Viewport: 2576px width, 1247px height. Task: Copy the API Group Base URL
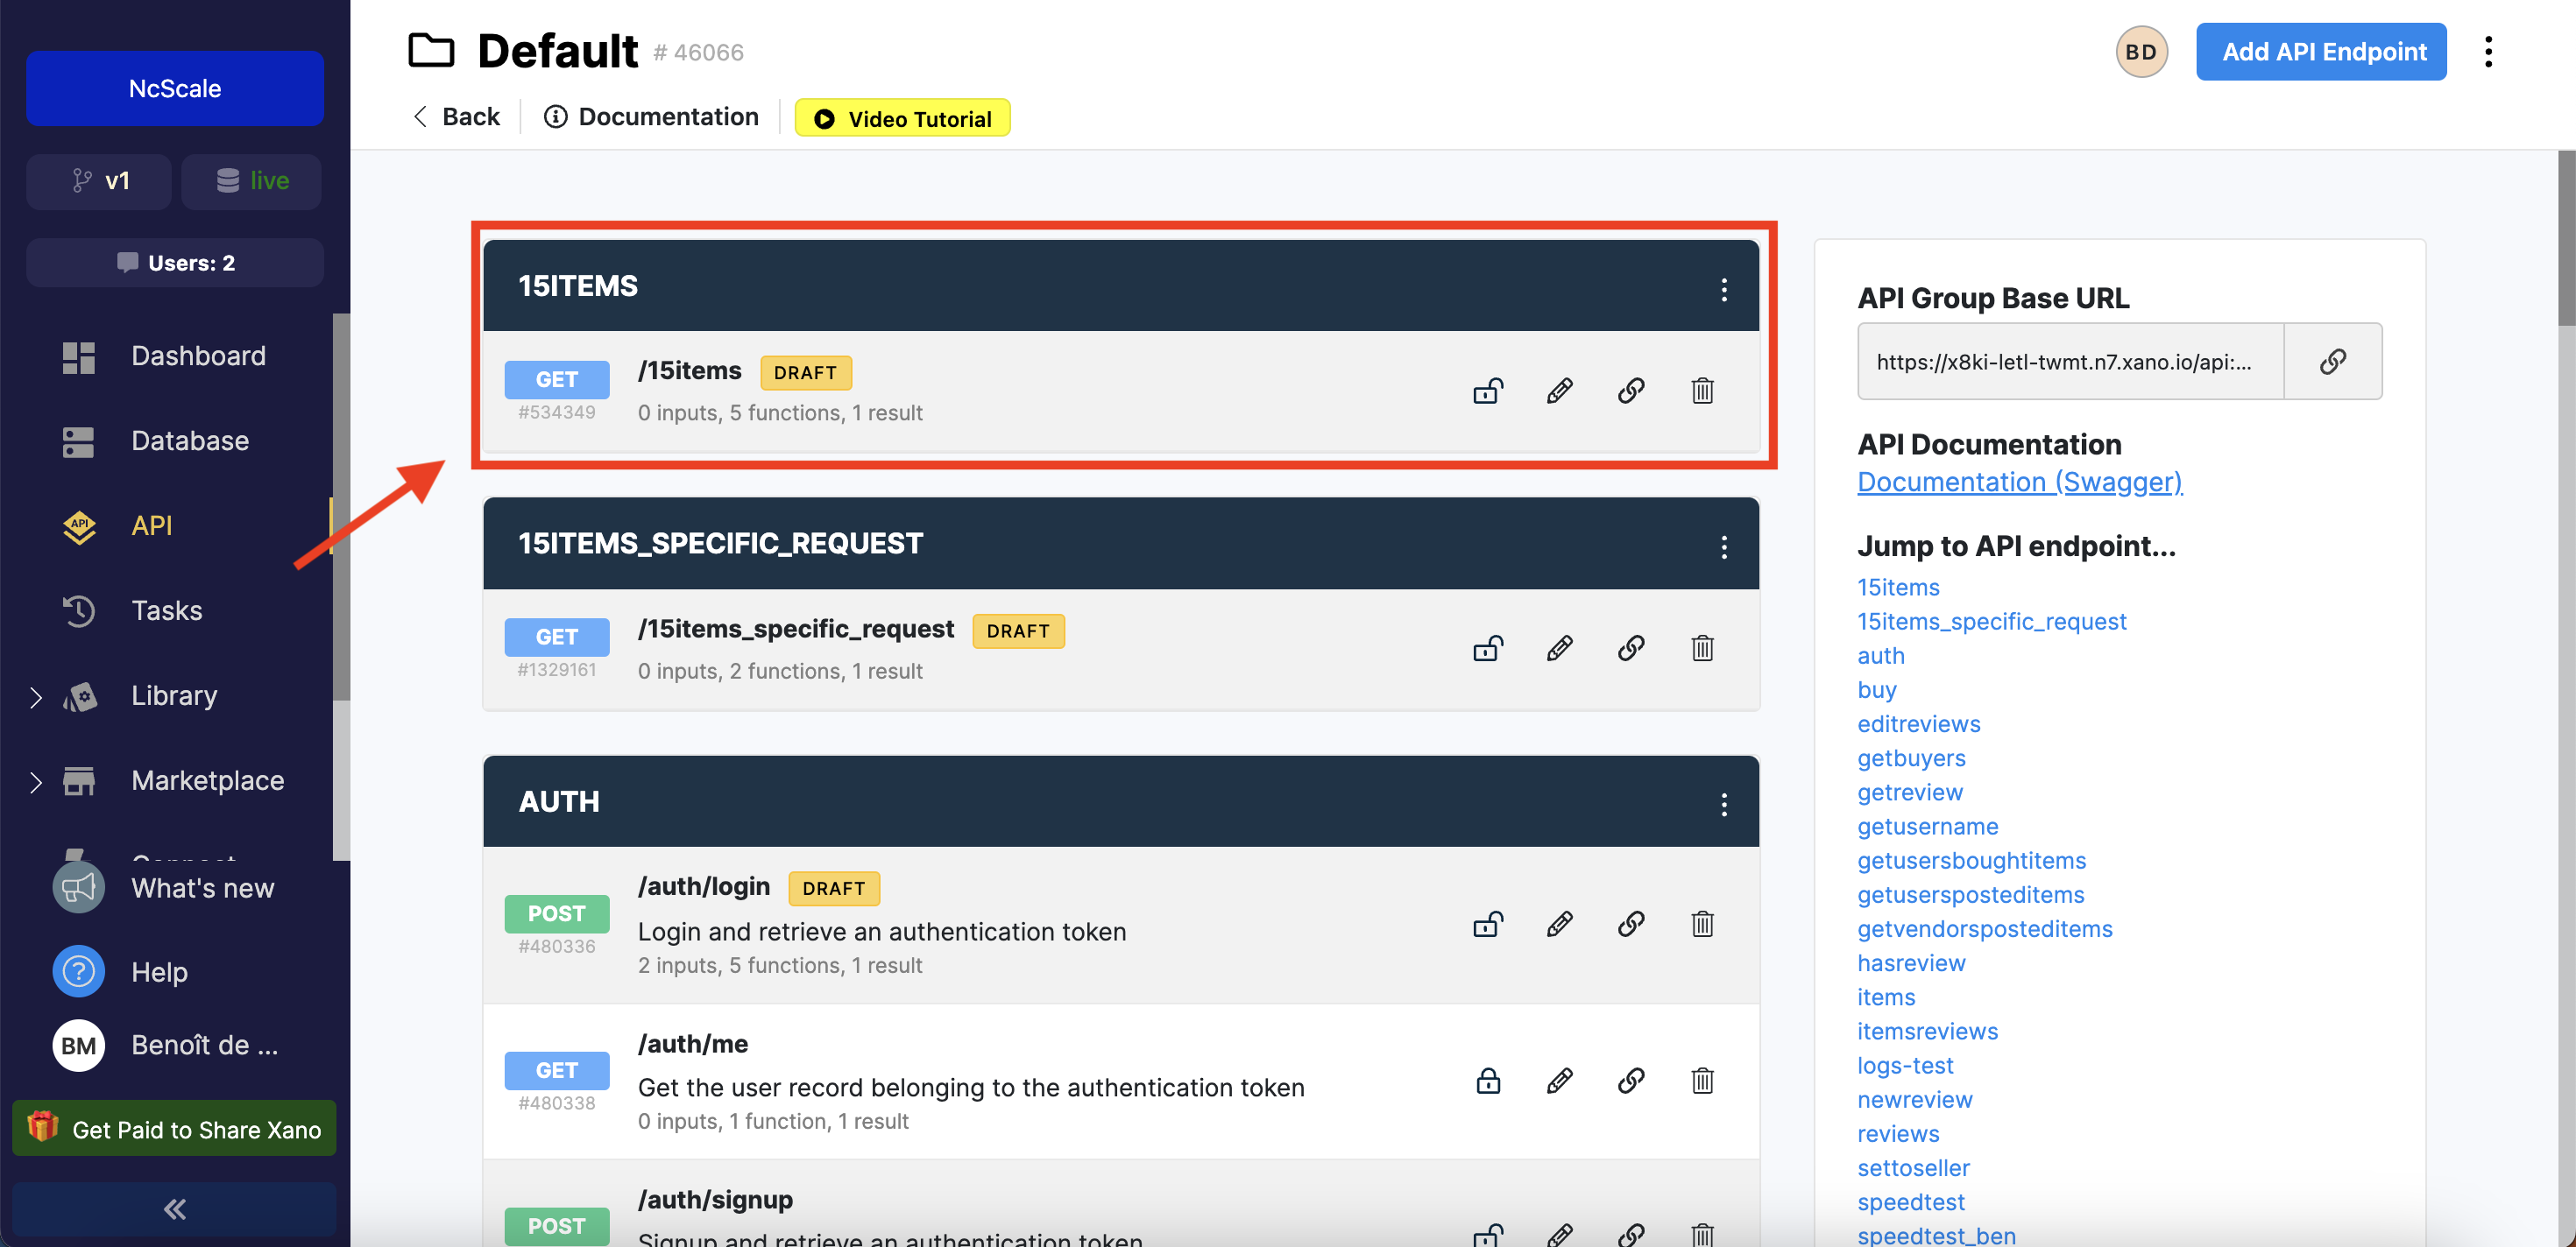tap(2332, 362)
